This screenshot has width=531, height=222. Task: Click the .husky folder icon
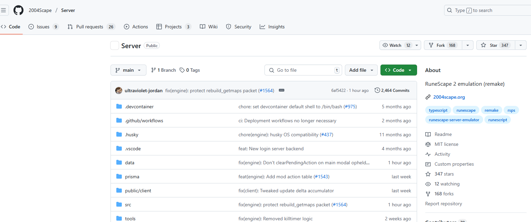click(x=119, y=135)
